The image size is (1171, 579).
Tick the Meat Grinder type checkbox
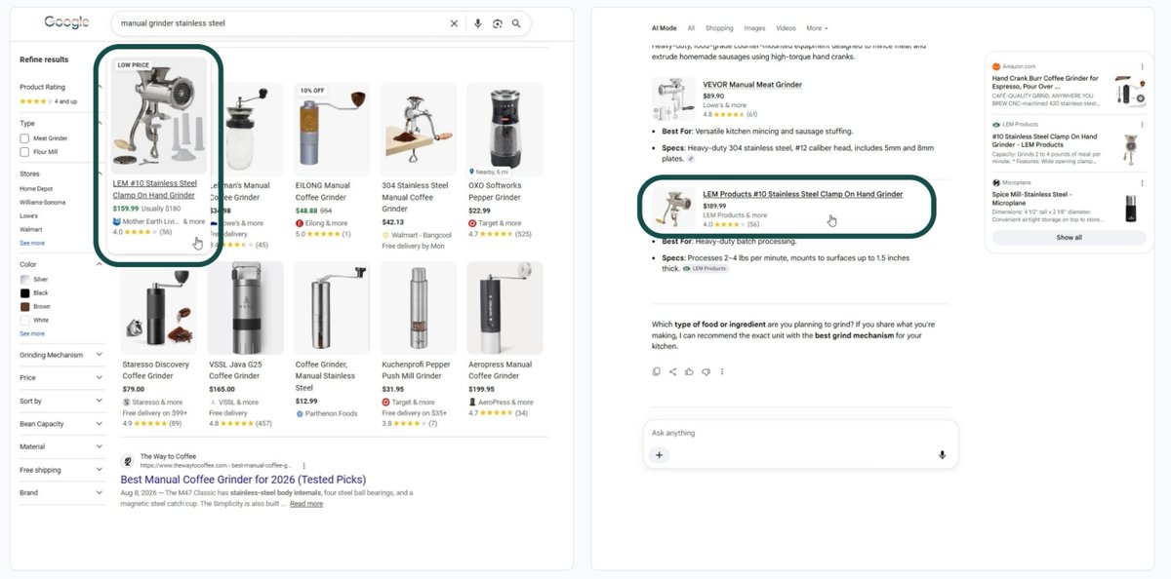click(24, 138)
